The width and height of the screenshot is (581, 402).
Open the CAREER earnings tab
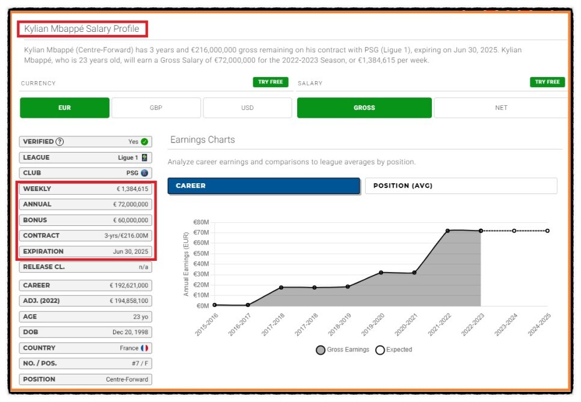(x=263, y=186)
